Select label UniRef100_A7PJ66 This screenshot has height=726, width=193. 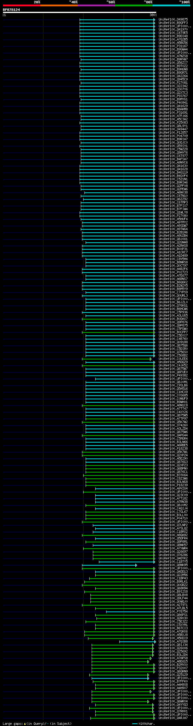click(173, 116)
